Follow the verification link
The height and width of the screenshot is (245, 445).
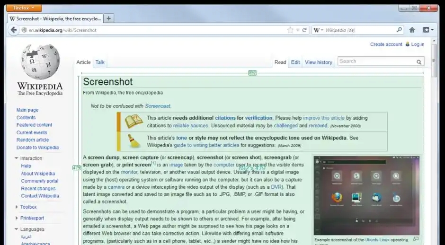click(x=258, y=118)
